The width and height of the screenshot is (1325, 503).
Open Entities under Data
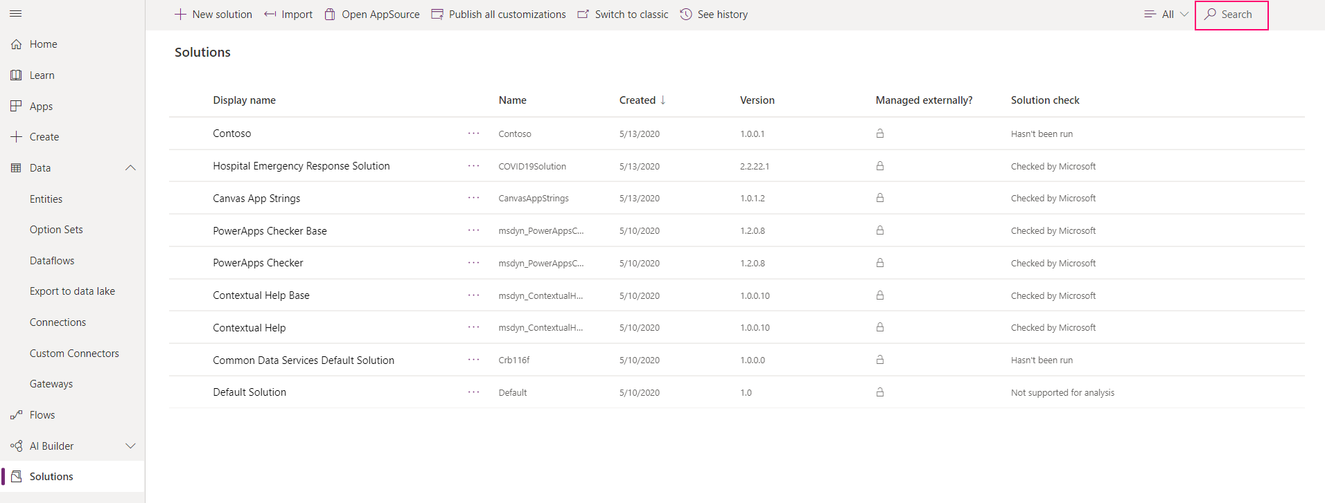tap(46, 199)
